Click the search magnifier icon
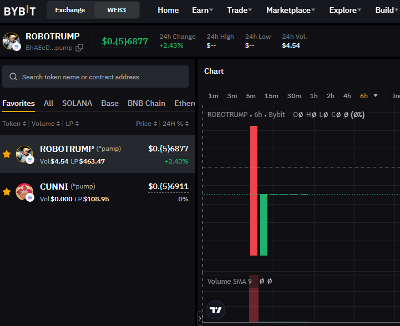The width and height of the screenshot is (400, 326). [13, 77]
